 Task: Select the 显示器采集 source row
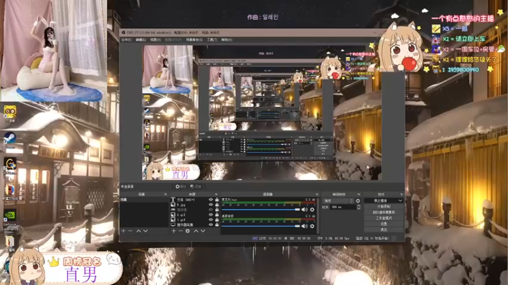tap(195, 225)
